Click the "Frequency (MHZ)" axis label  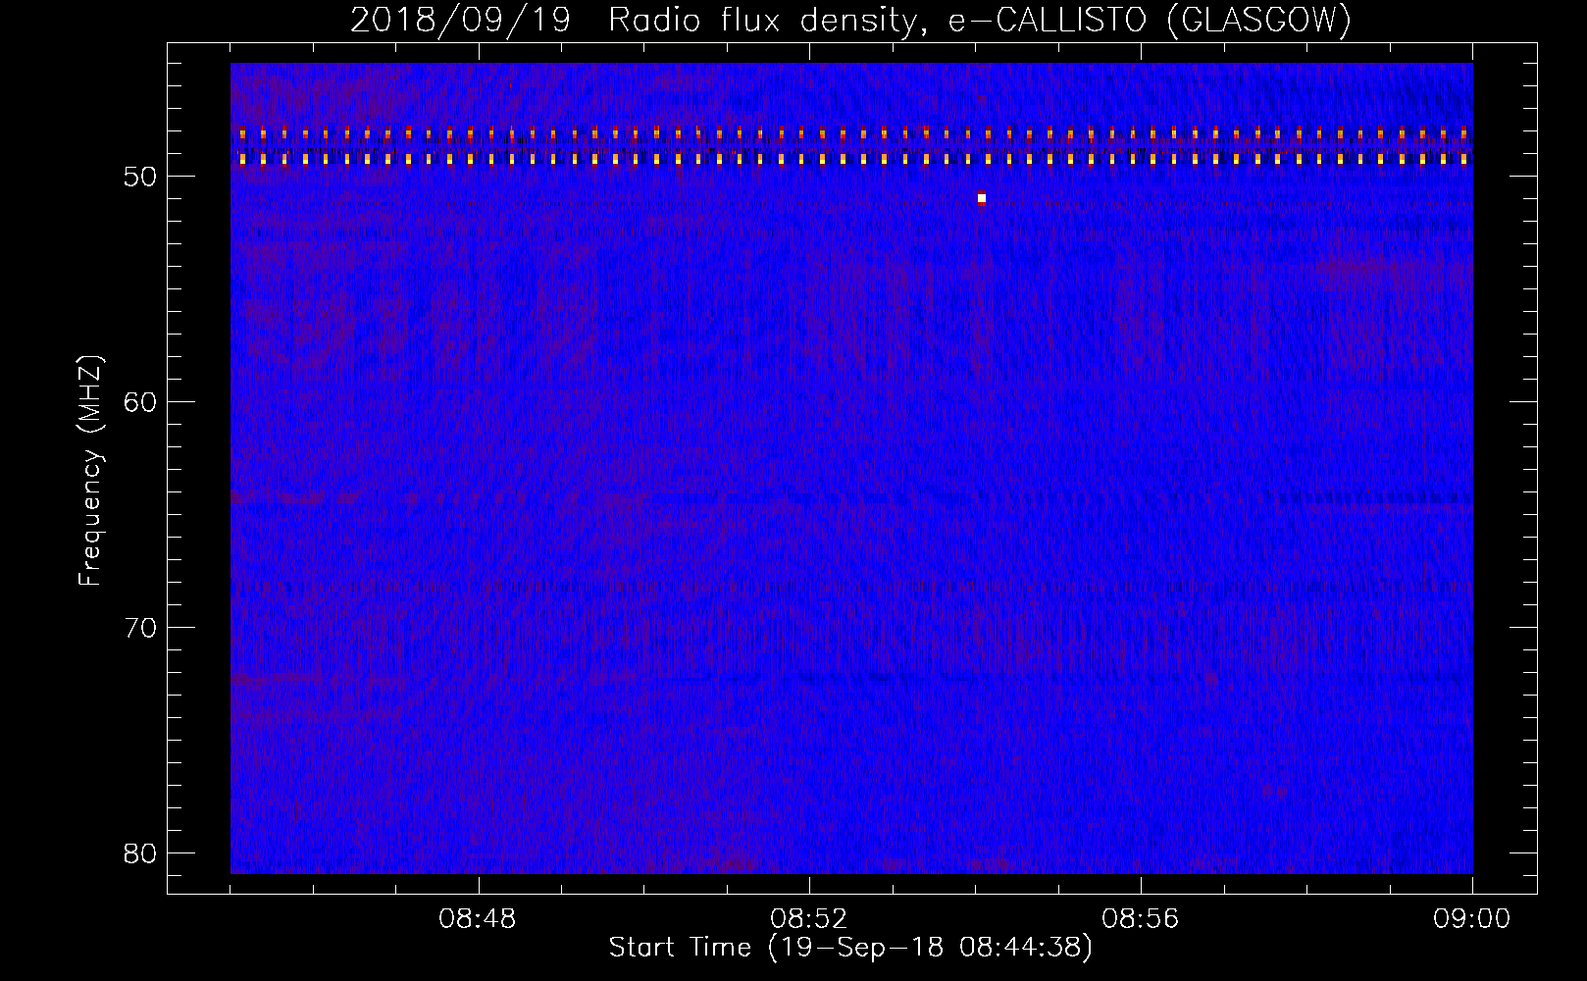click(90, 471)
